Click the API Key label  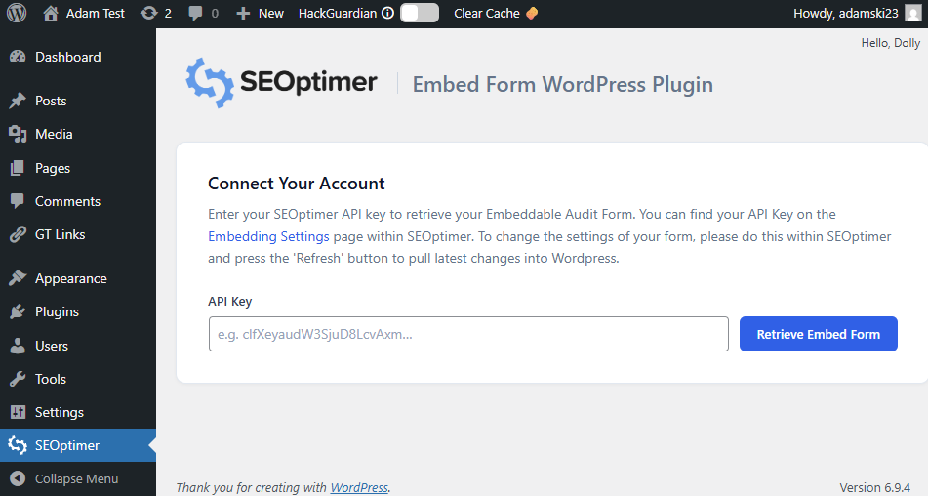(229, 302)
